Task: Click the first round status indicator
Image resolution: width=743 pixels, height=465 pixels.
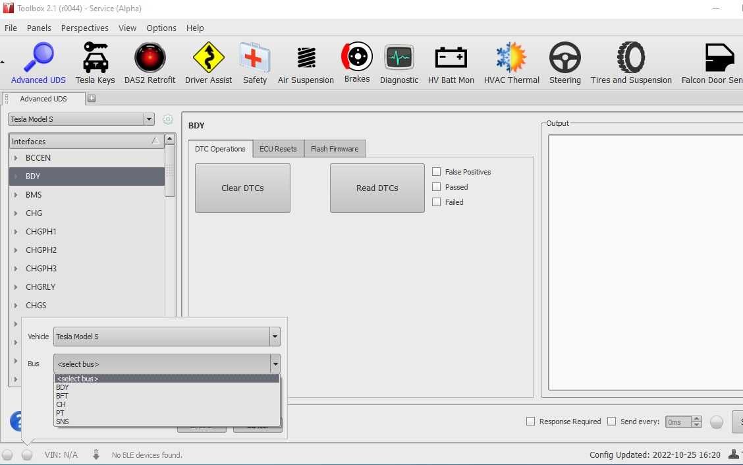Action: [x=7, y=454]
